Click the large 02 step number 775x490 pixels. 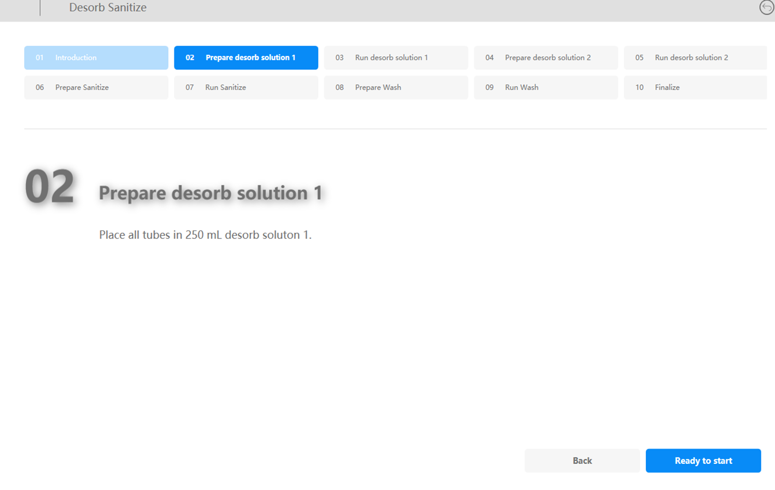click(x=49, y=187)
